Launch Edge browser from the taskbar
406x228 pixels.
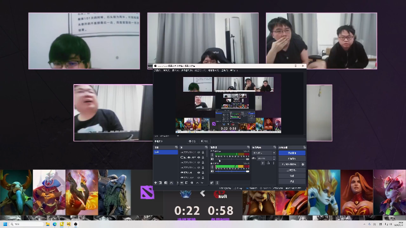coord(55,224)
